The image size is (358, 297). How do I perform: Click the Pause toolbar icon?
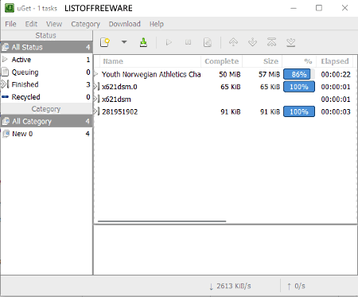tap(188, 42)
